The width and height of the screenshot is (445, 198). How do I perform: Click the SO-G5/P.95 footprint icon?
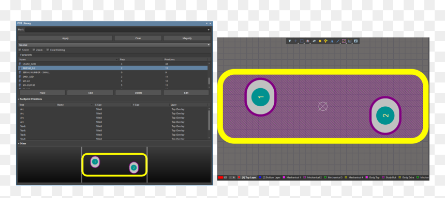tap(20, 85)
